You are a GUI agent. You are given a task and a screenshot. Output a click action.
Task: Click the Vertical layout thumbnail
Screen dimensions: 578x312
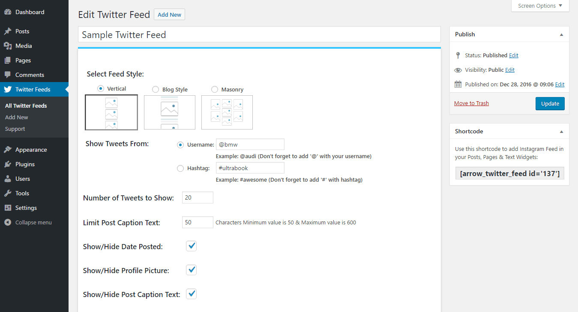111,112
